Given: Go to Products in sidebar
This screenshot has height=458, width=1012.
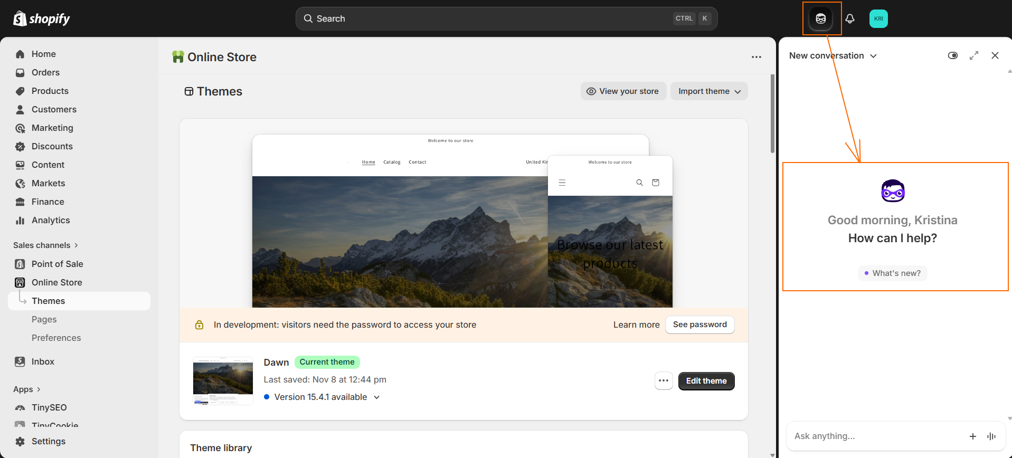Looking at the screenshot, I should [x=50, y=91].
